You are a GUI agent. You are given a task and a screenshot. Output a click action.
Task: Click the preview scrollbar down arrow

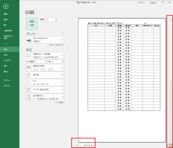(171, 141)
